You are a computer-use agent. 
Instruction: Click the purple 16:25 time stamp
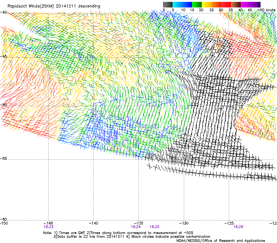[x=154, y=227]
